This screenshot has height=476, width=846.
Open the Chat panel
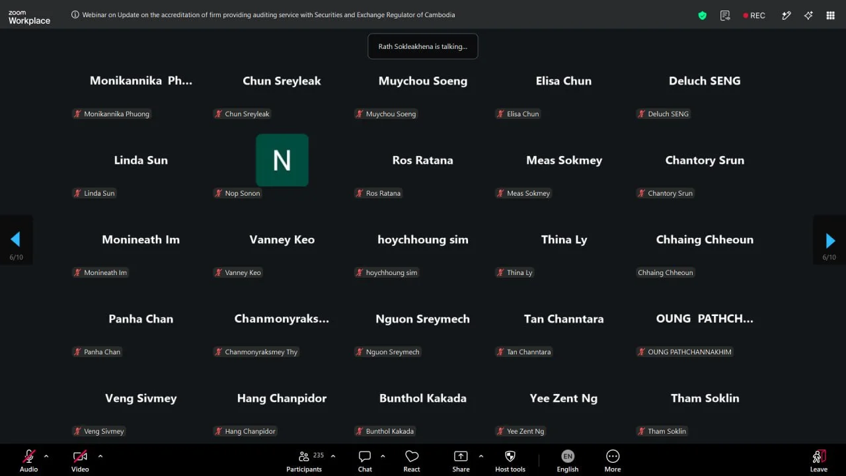tap(365, 461)
